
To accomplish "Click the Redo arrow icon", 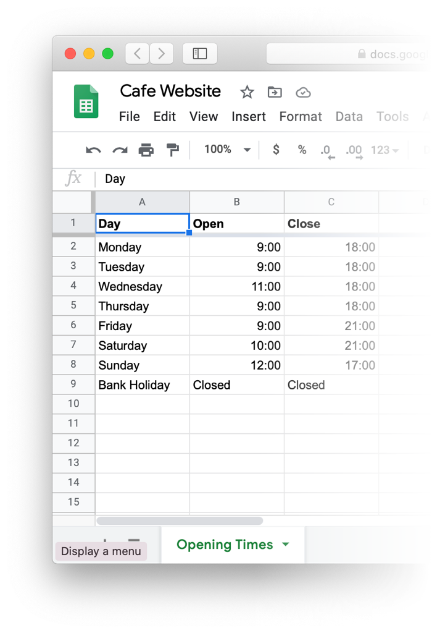I will (120, 150).
